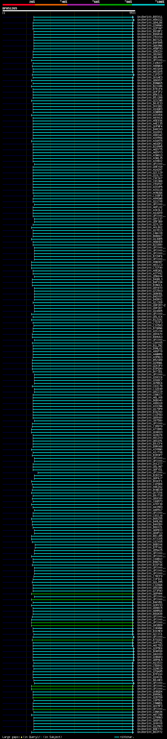This screenshot has height=739, width=167.
Task: Click the purple ~60% identity color bar
Action: coord(83,5)
